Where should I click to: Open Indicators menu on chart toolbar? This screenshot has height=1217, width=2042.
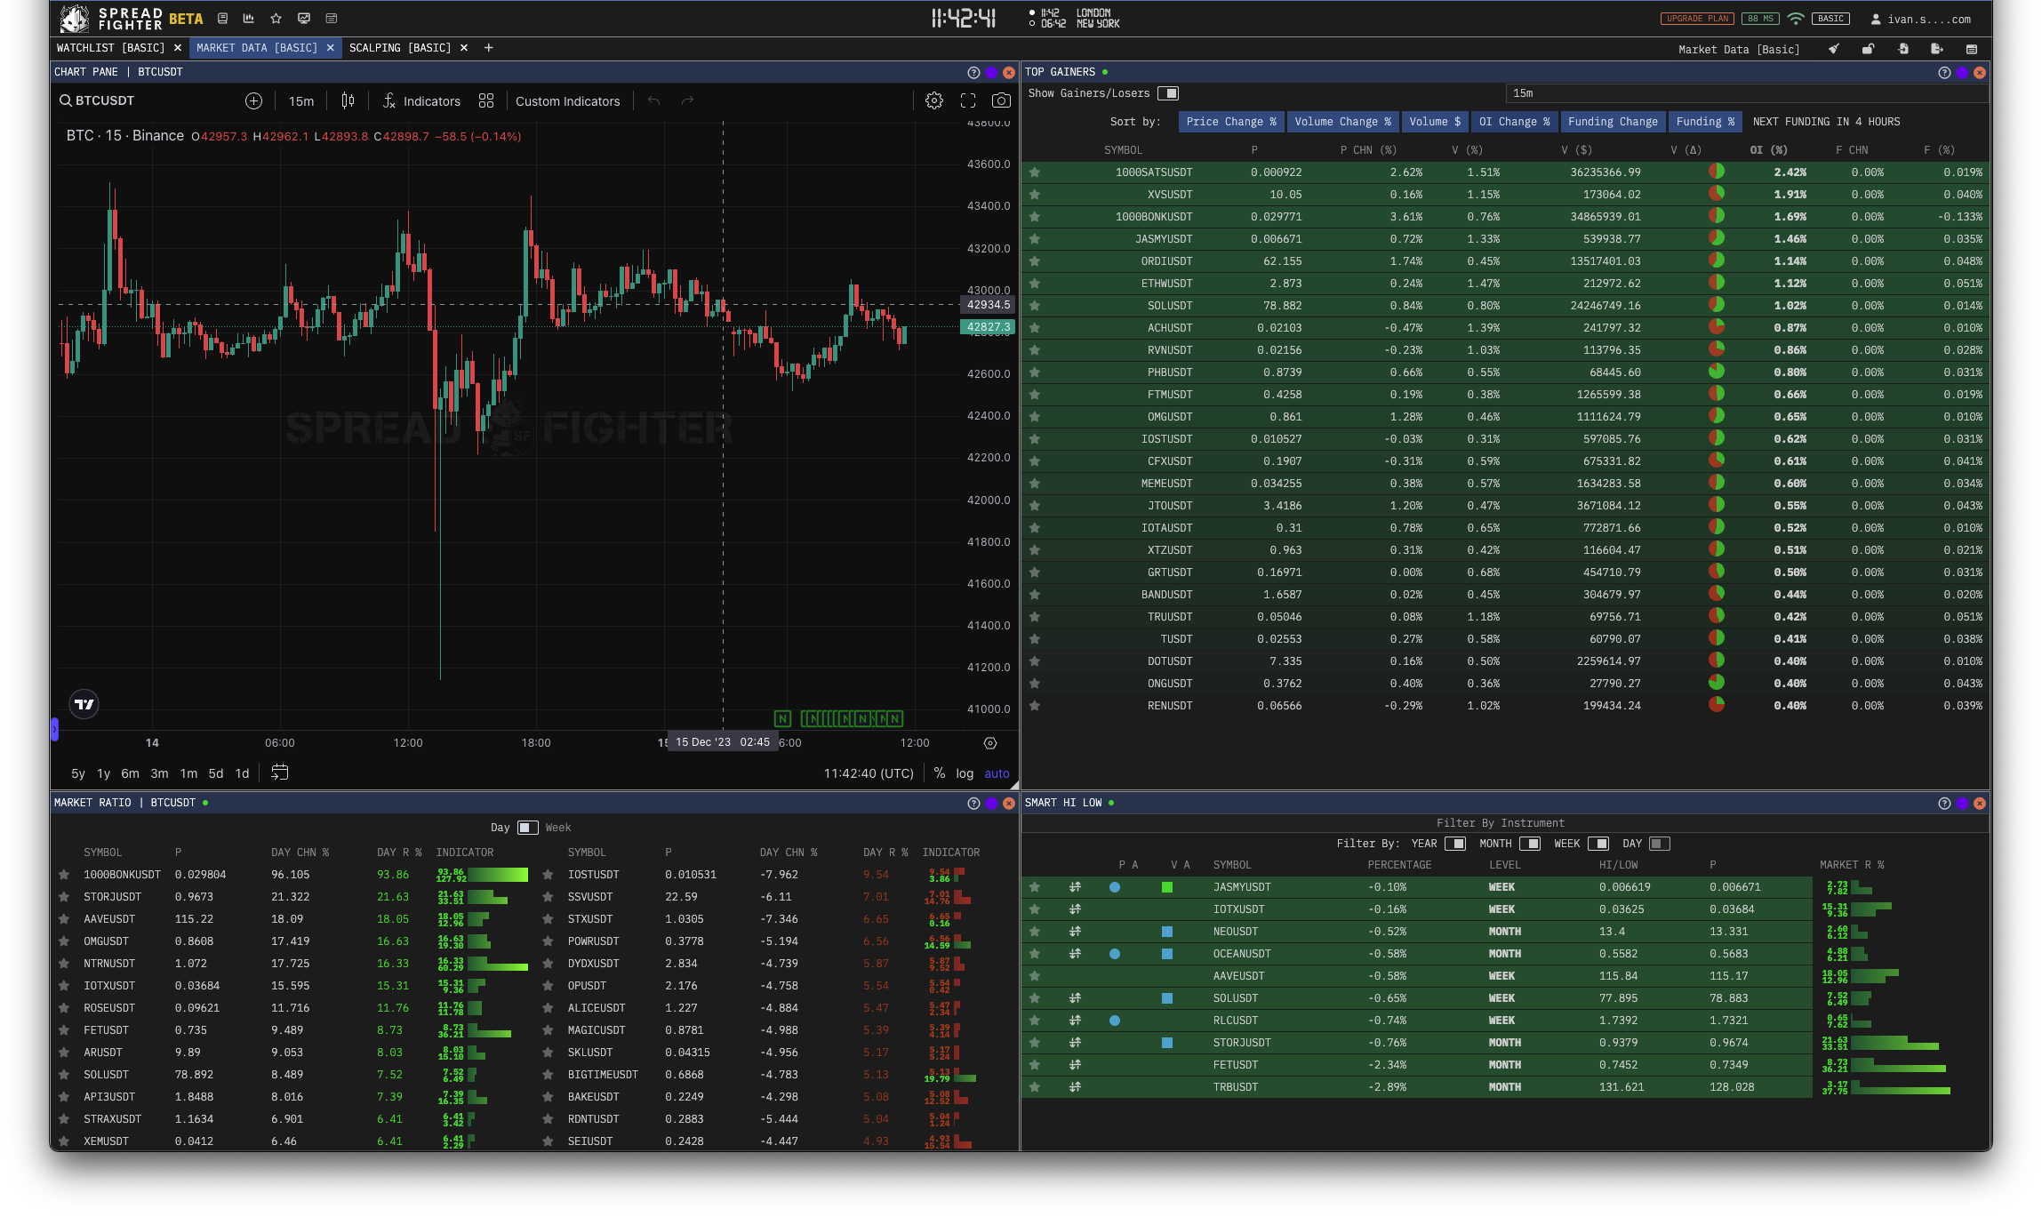point(421,101)
